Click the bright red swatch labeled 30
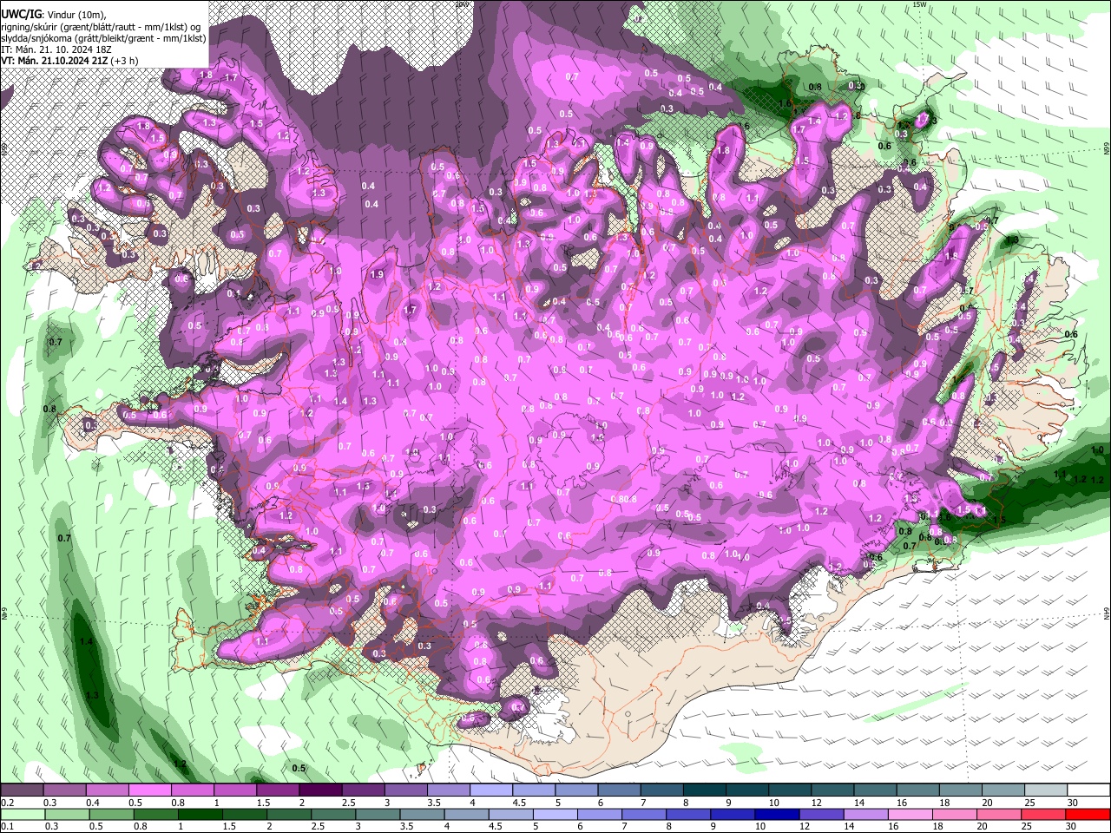This screenshot has height=833, width=1111. (x=1088, y=814)
